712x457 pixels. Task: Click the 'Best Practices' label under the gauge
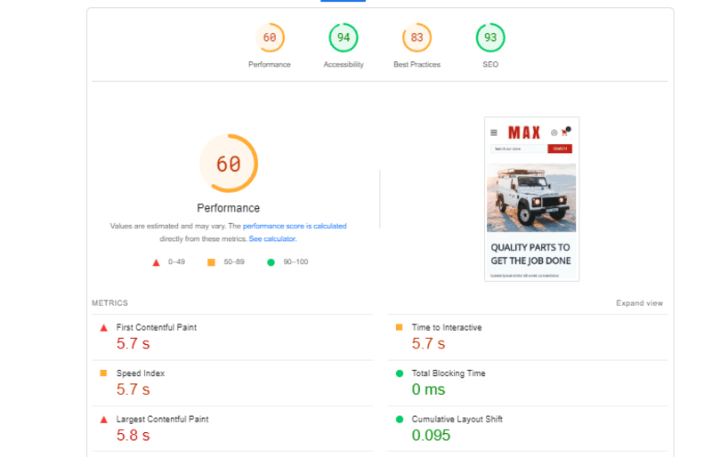click(417, 64)
